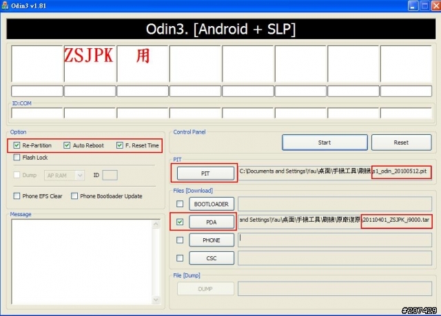Close the Odin3 window
The height and width of the screenshot is (316, 441).
coord(436,6)
